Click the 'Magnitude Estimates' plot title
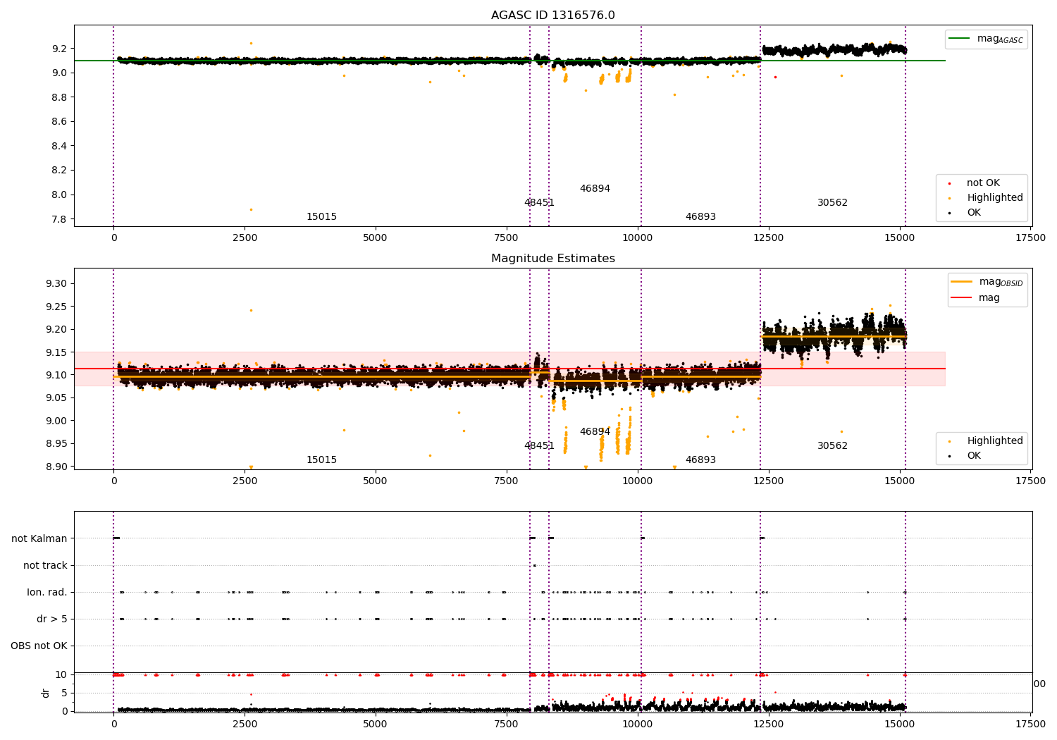 pos(552,259)
